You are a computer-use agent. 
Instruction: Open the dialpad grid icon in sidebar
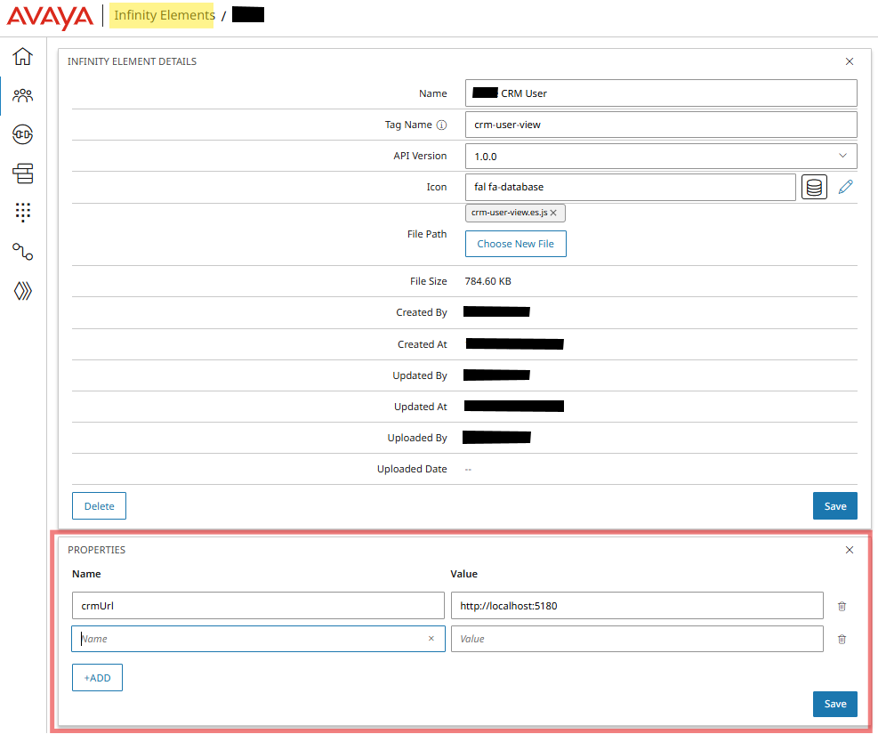(x=21, y=213)
